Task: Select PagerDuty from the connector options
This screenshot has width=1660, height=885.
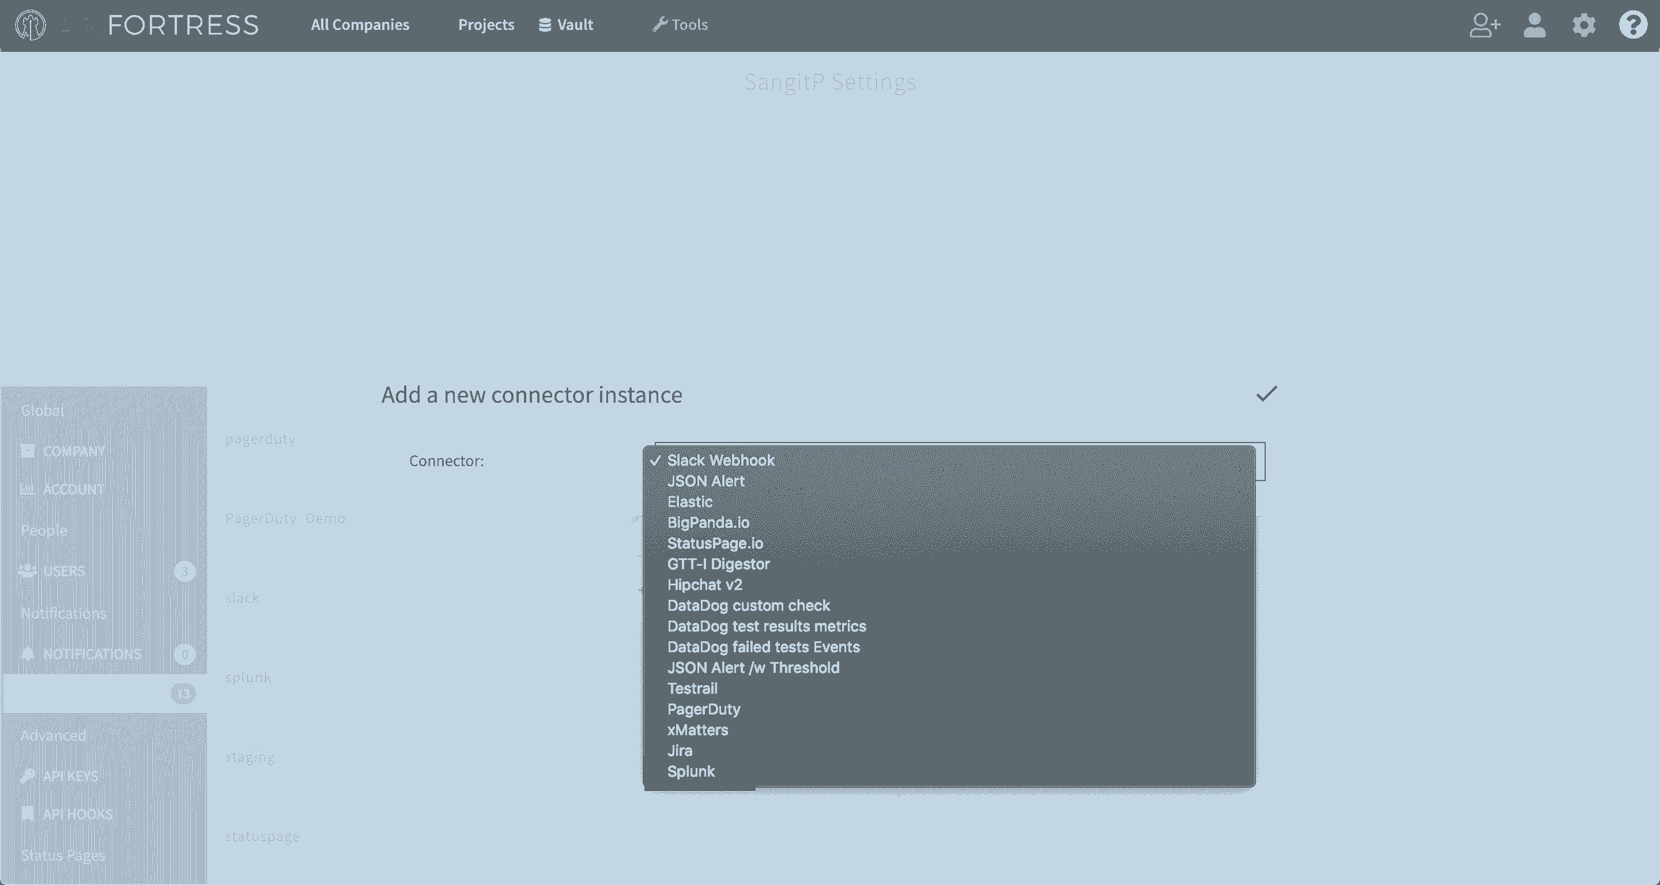Action: tap(703, 709)
